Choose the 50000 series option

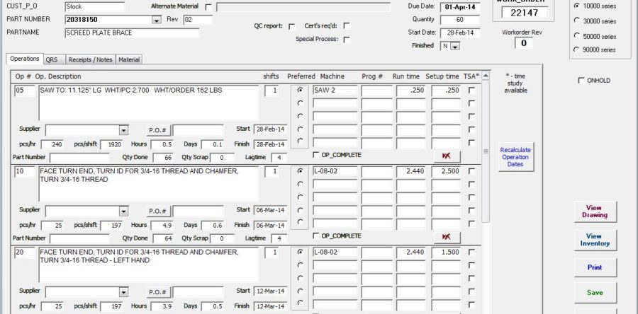click(x=576, y=35)
